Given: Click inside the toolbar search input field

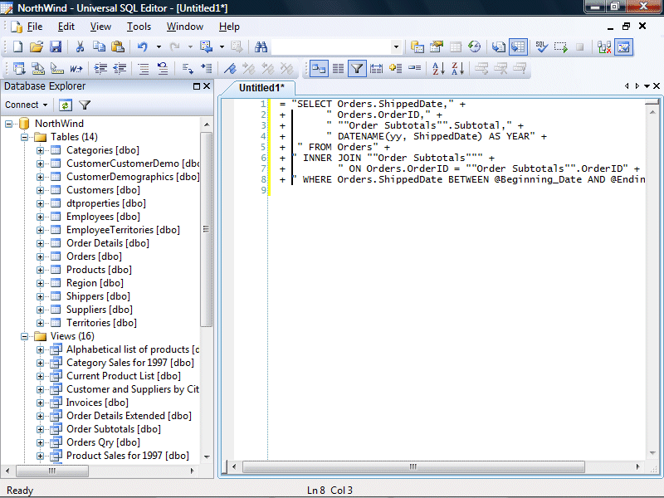Looking at the screenshot, I should (331, 46).
